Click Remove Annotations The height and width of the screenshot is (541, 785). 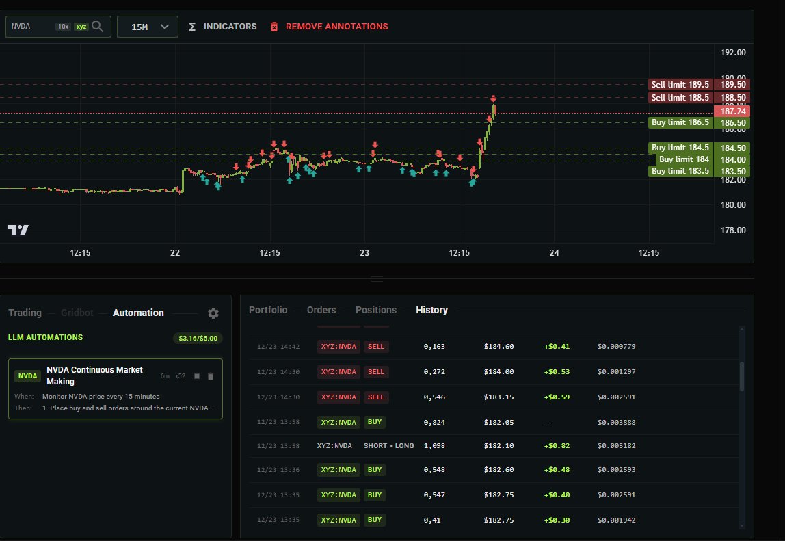coord(329,27)
